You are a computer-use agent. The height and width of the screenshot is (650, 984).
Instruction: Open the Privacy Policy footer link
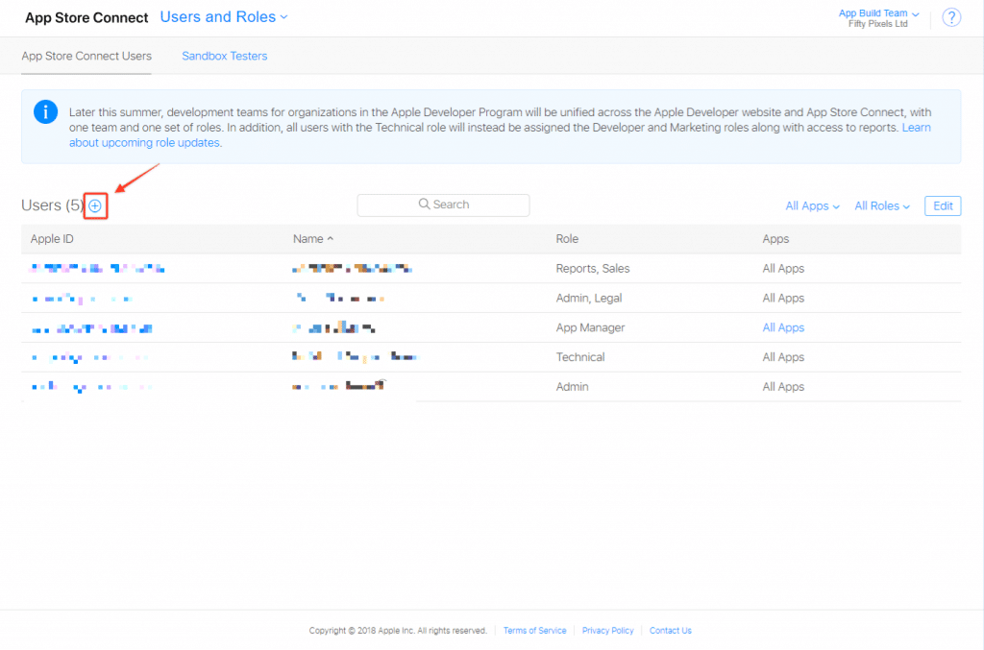[607, 631]
